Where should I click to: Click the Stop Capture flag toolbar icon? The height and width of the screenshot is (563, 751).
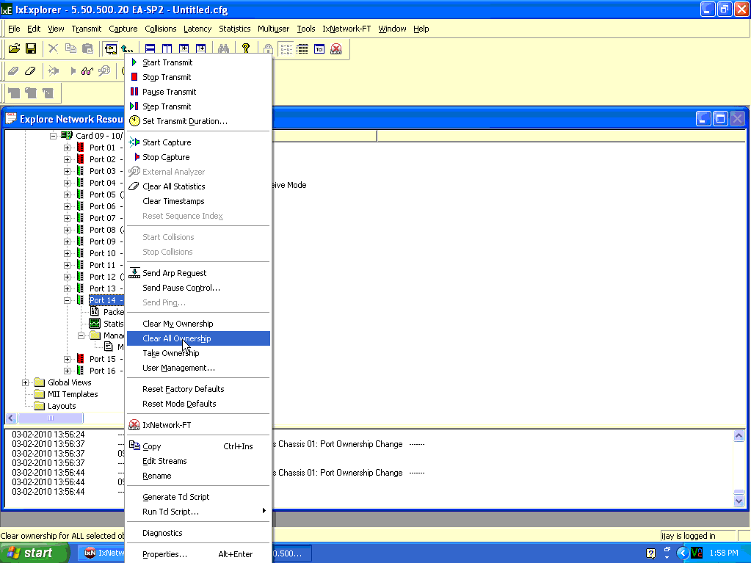(73, 71)
